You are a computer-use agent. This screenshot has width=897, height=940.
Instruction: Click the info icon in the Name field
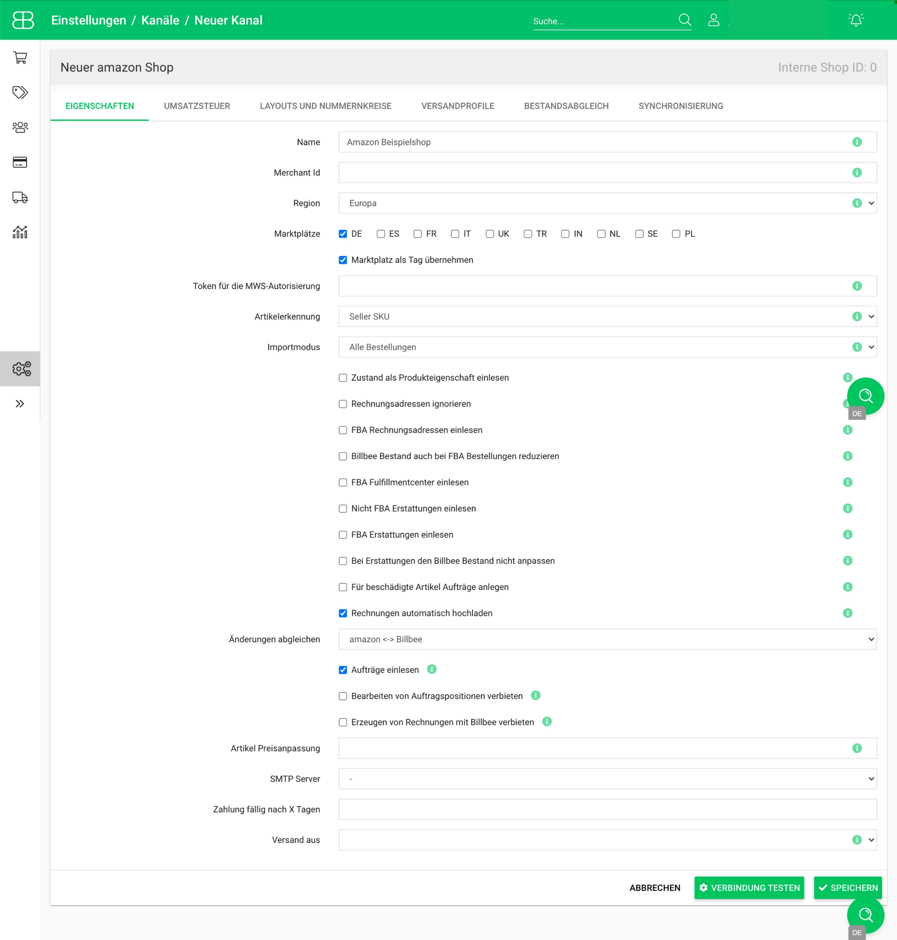tap(857, 142)
